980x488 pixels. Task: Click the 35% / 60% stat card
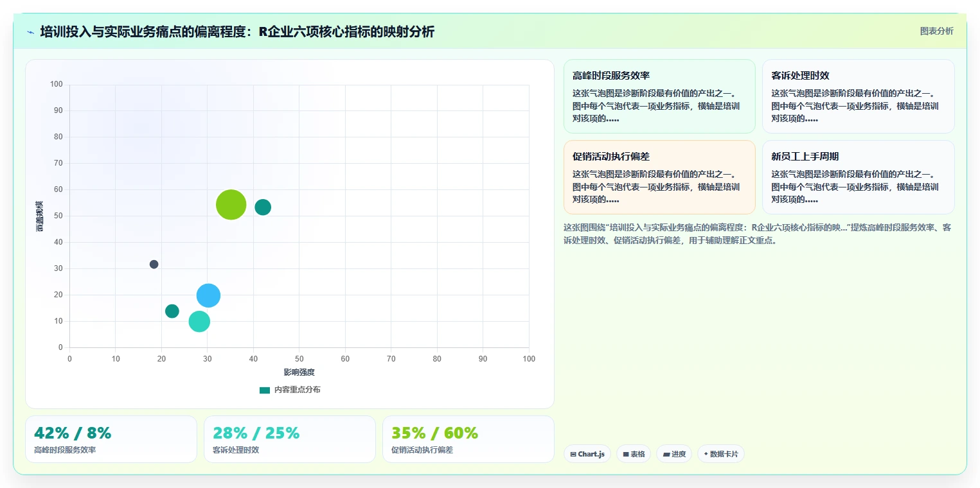(x=468, y=439)
